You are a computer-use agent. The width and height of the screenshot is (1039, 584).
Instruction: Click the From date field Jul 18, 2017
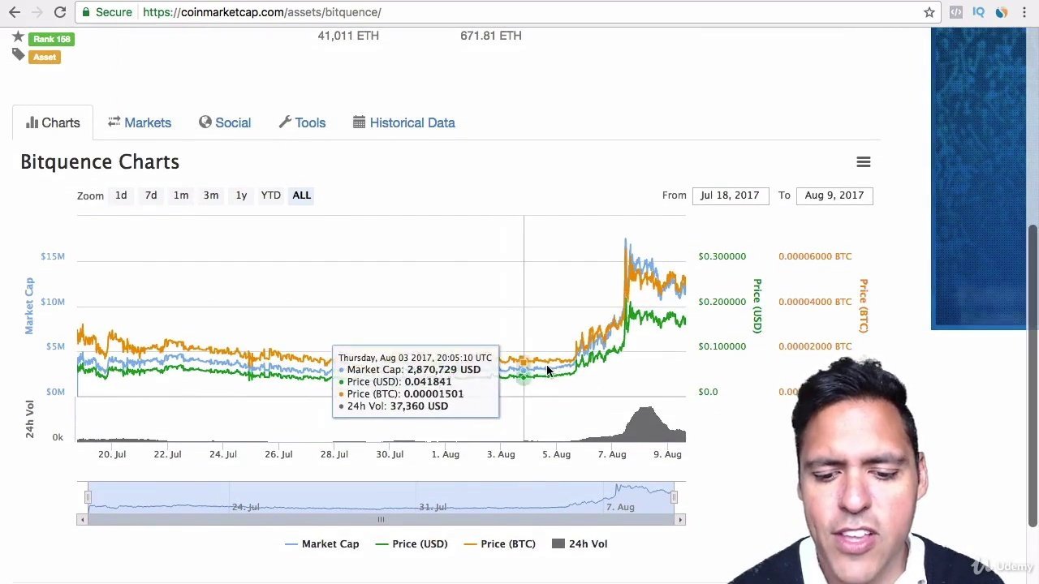pyautogui.click(x=730, y=195)
